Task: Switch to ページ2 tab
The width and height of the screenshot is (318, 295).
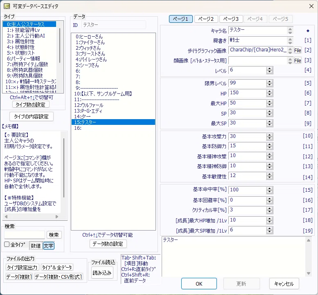Action: coord(206,19)
